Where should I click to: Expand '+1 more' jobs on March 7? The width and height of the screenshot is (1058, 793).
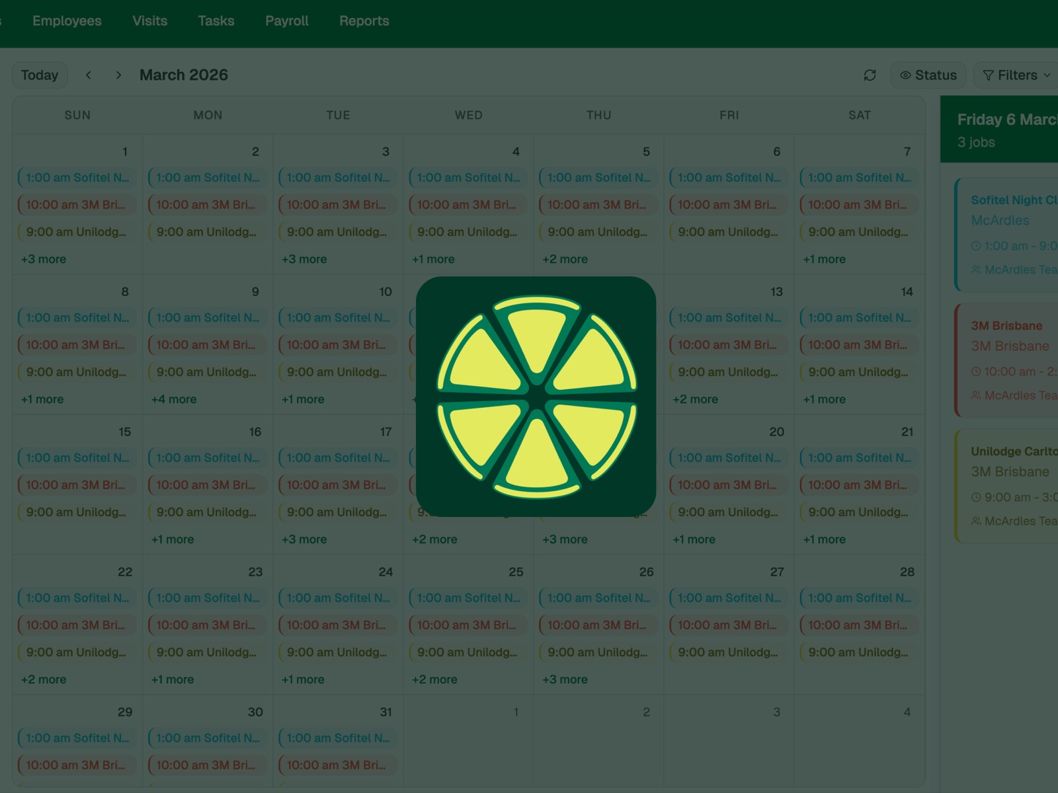(824, 259)
